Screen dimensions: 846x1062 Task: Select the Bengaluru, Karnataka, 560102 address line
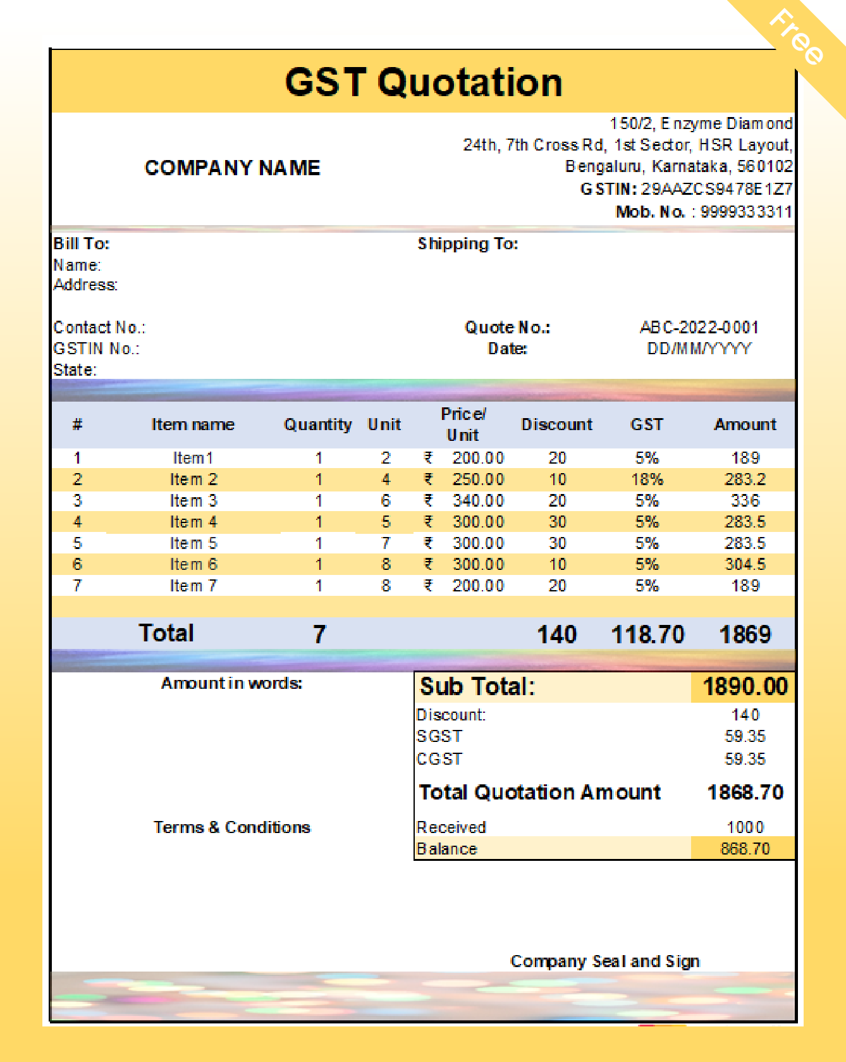click(x=678, y=166)
